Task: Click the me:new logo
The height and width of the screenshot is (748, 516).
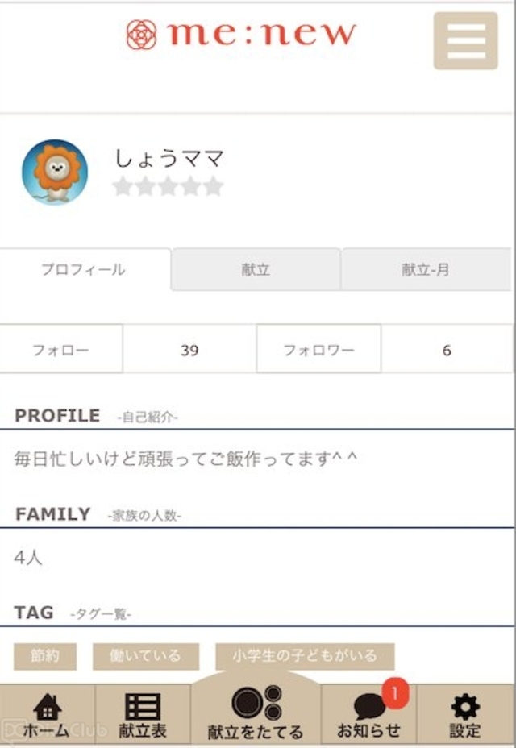Action: (241, 34)
